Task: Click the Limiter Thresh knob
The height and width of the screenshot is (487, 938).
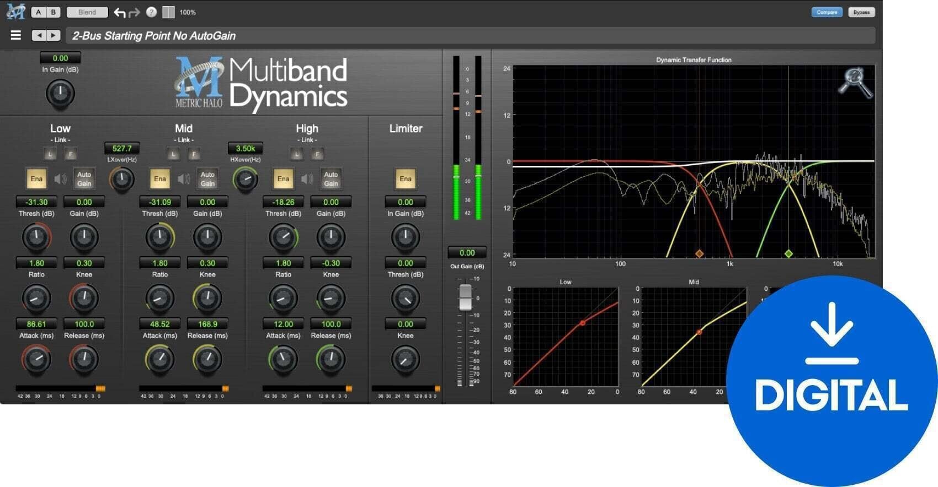Action: point(406,299)
